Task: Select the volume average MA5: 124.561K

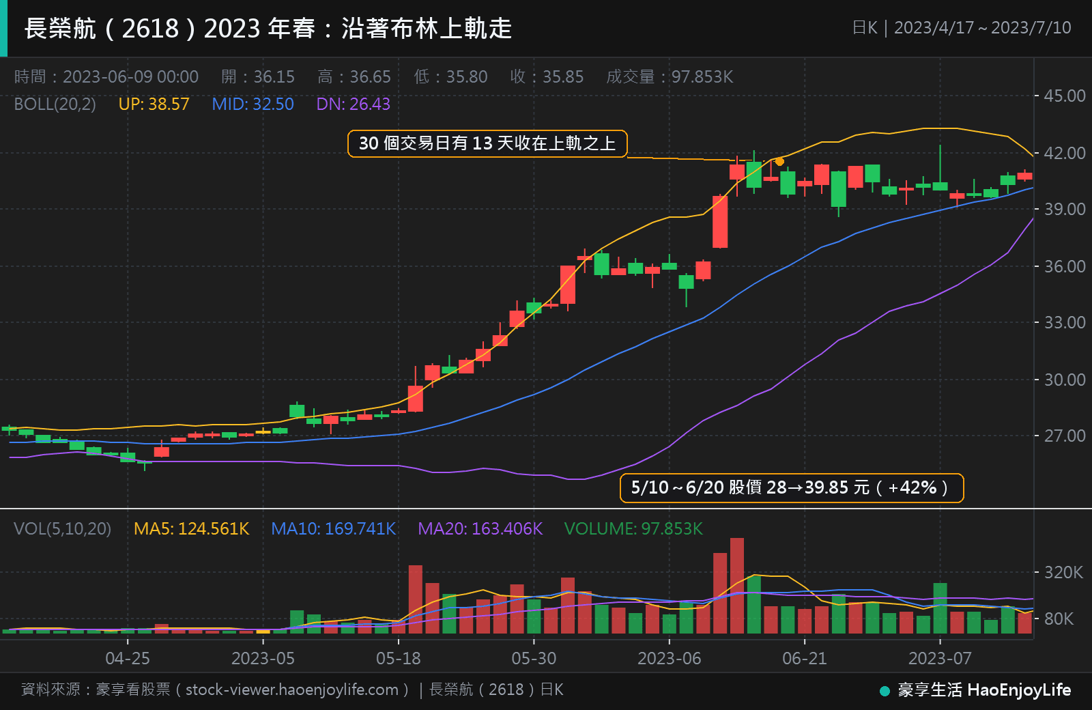Action: coord(192,529)
